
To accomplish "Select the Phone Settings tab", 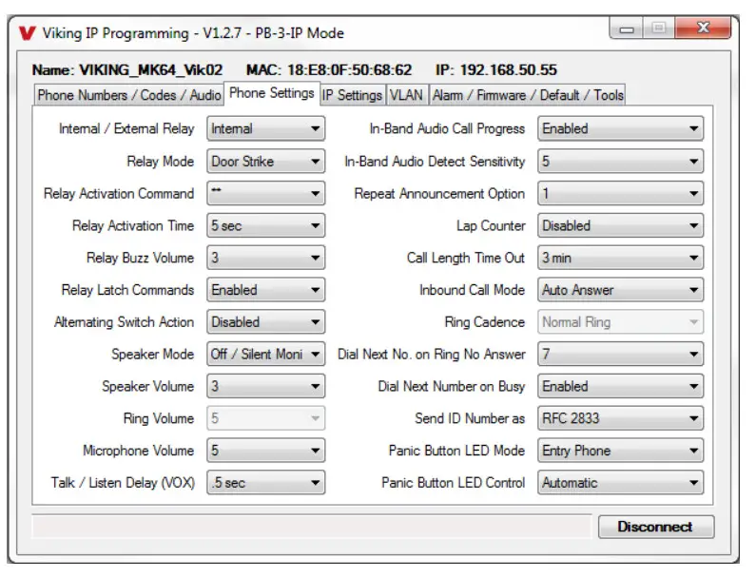I will (x=272, y=93).
